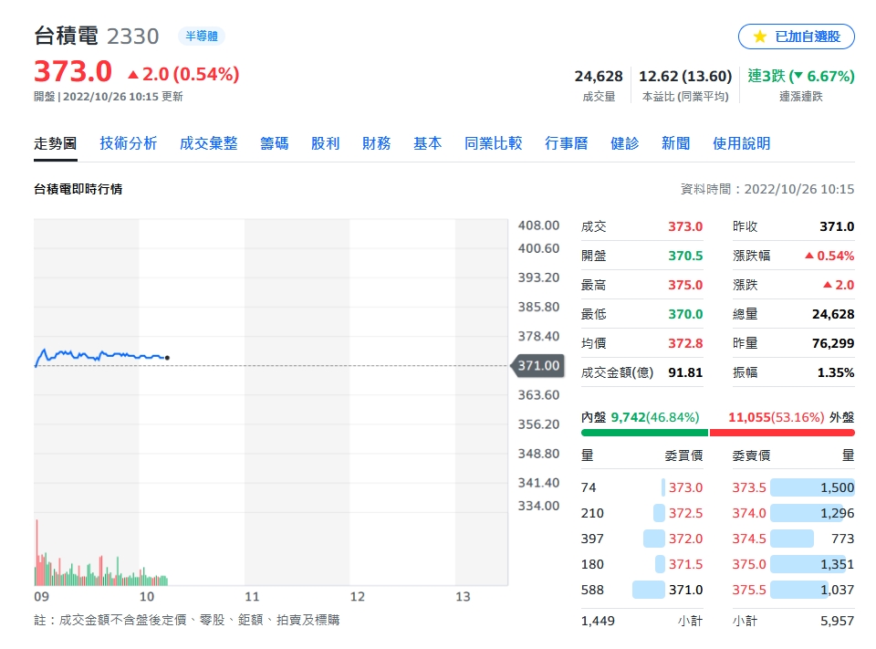This screenshot has height=649, width=876.
Task: Click the 均價 value 372.8
Action: pyautogui.click(x=685, y=343)
